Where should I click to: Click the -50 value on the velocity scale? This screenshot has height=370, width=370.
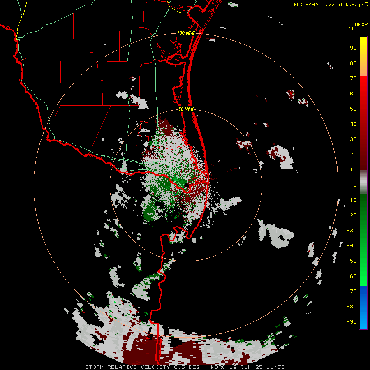point(351,261)
